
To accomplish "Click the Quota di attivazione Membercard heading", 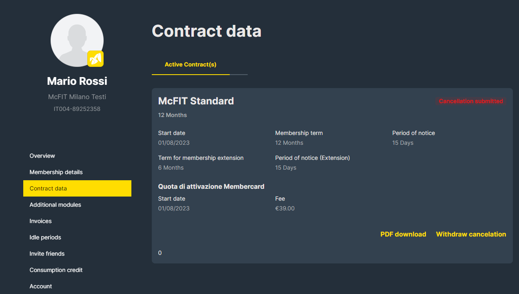I will point(211,186).
